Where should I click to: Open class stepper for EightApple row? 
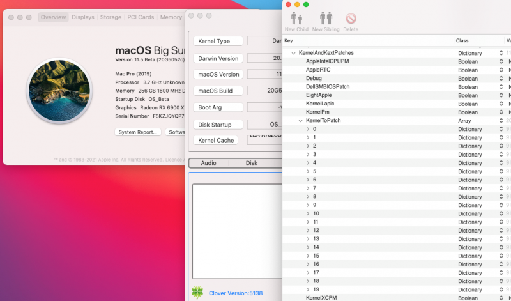tap(501, 96)
